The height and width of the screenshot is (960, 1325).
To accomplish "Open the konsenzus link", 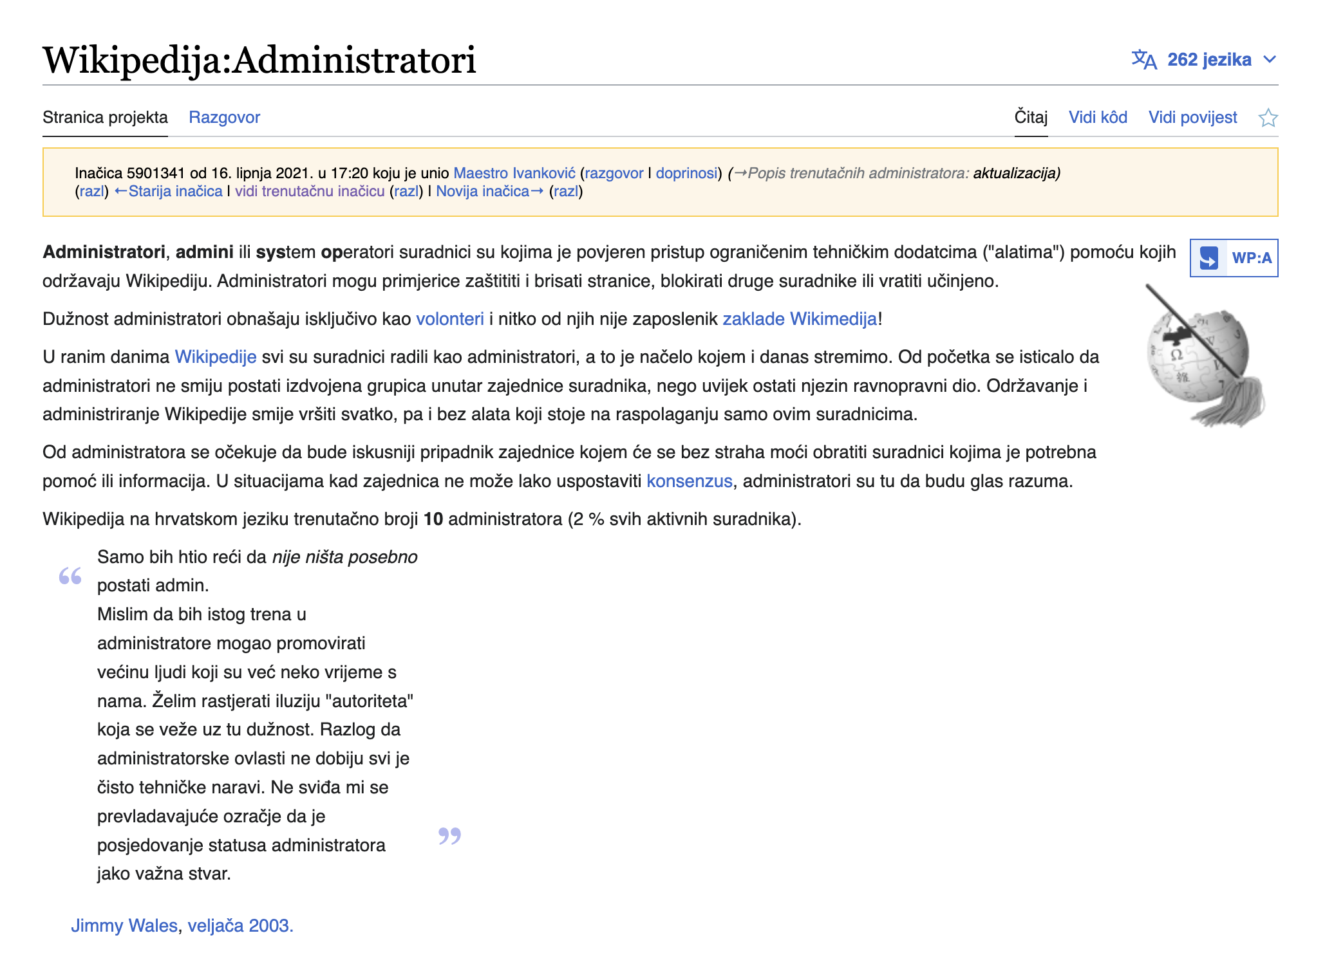I will [x=690, y=481].
